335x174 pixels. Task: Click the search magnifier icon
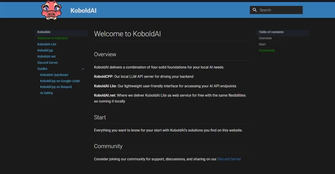coord(255,10)
